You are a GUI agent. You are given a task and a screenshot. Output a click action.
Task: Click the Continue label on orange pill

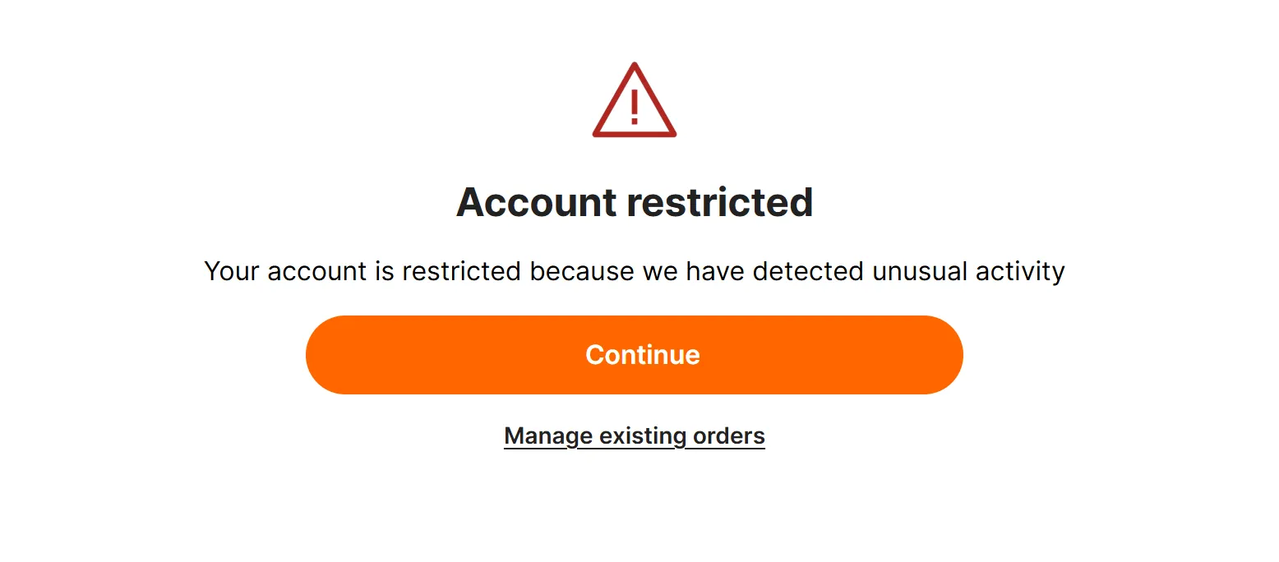click(x=643, y=355)
